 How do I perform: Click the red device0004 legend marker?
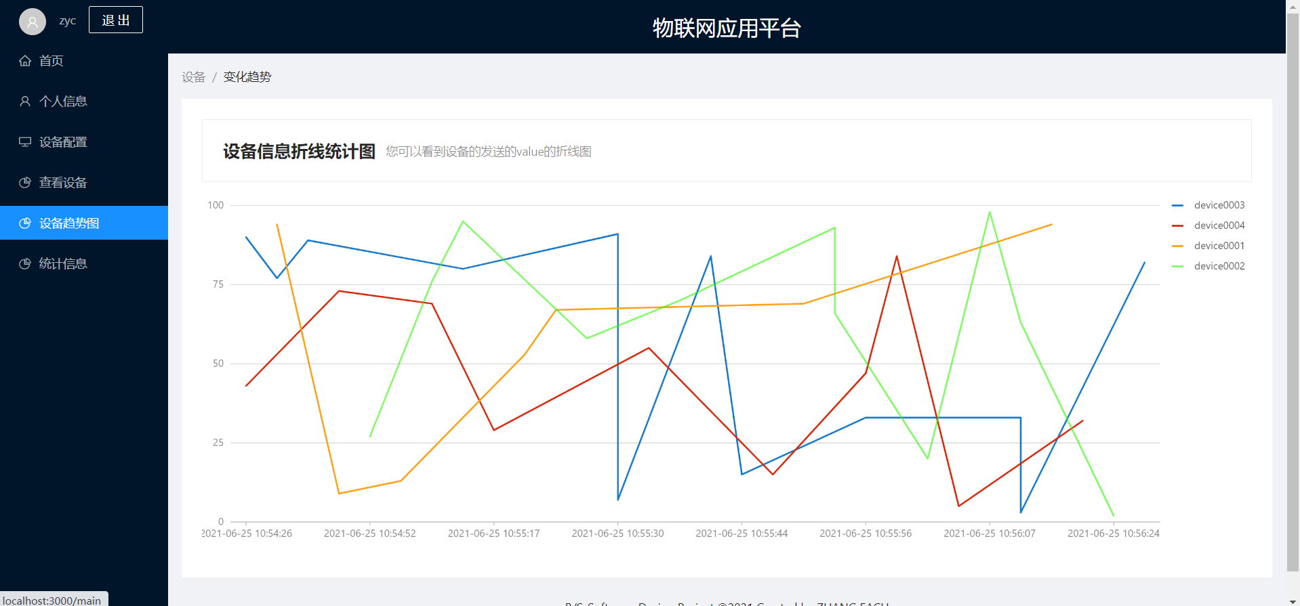pos(1177,225)
